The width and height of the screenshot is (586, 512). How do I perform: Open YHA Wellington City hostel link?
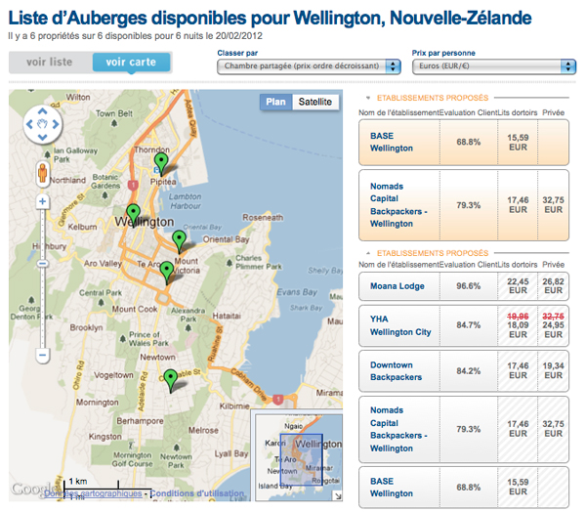click(400, 325)
